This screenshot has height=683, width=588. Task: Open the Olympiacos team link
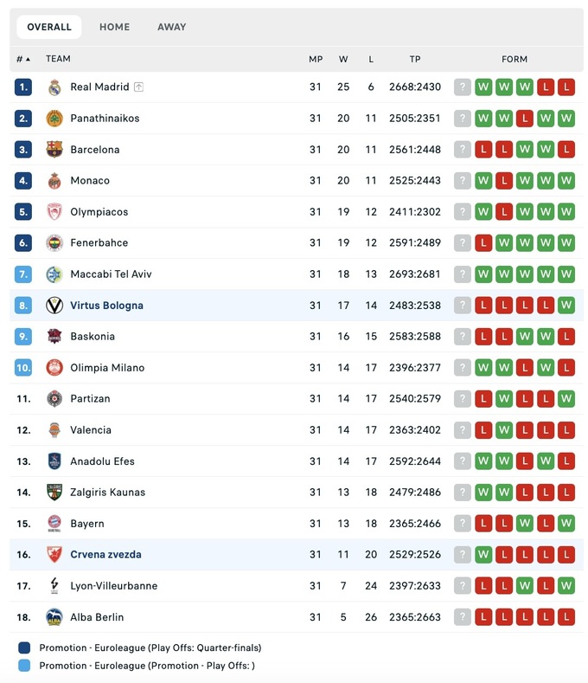tap(99, 212)
